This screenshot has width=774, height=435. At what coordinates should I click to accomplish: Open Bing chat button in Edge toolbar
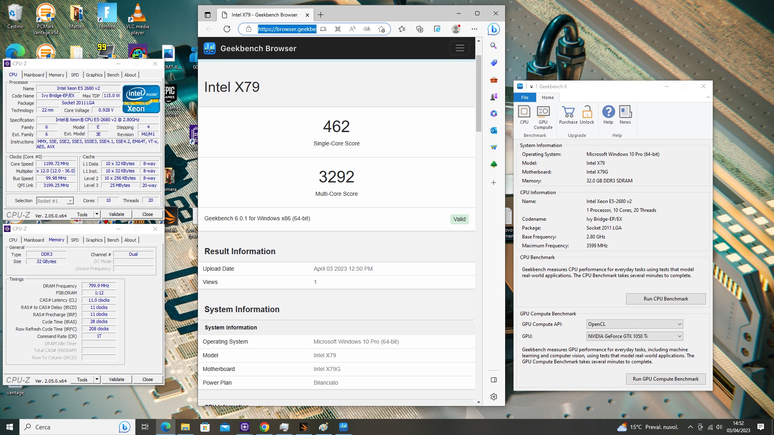493,29
